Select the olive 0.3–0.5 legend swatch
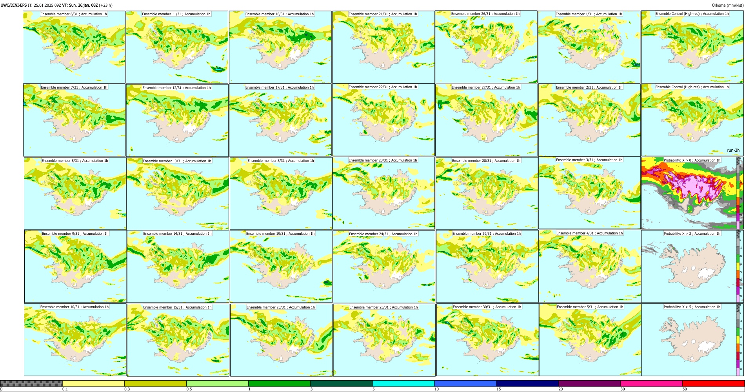 pos(155,383)
